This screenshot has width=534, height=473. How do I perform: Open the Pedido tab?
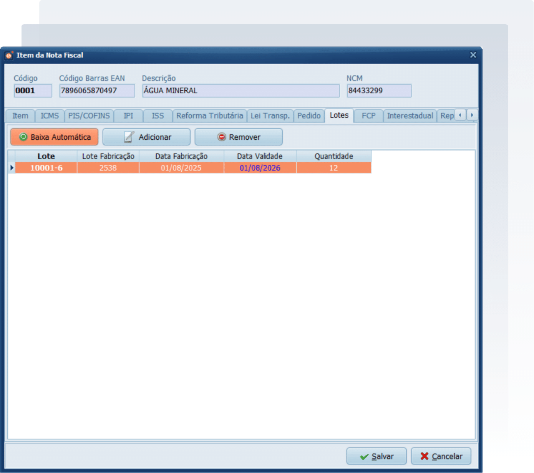click(x=308, y=116)
